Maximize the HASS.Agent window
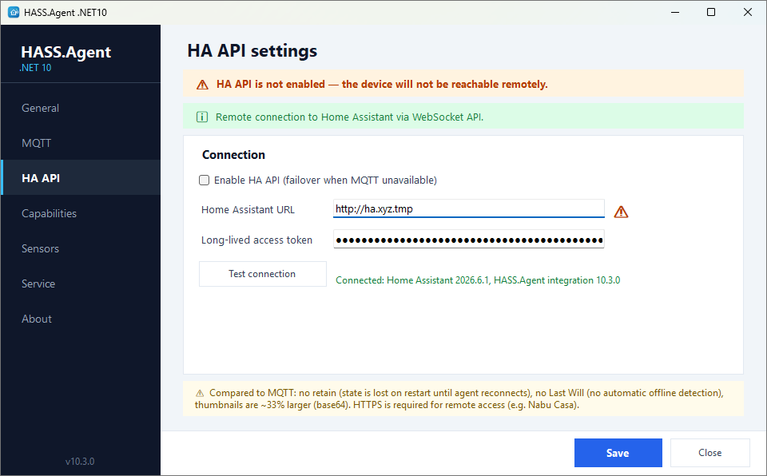This screenshot has width=767, height=476. (x=711, y=12)
